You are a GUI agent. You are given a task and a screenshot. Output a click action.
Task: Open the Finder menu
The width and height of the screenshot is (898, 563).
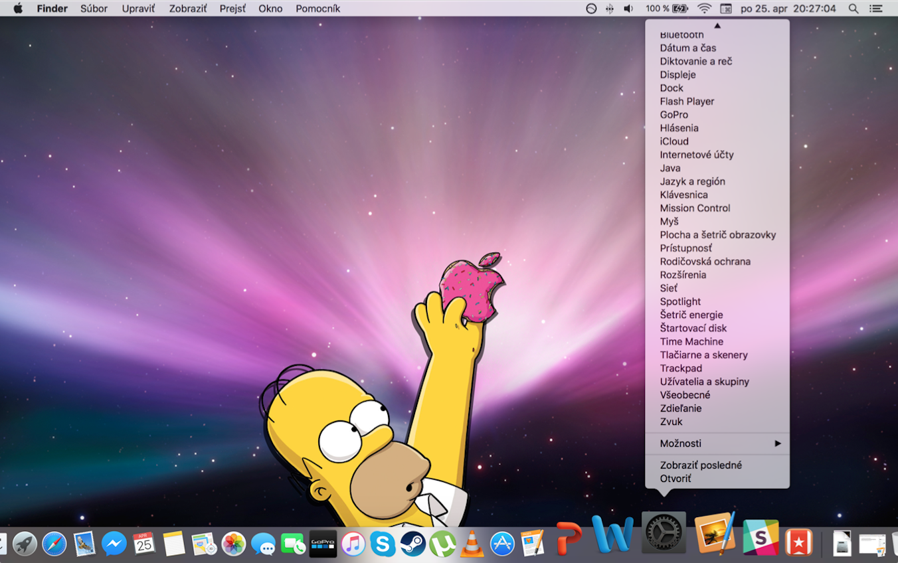tap(52, 9)
